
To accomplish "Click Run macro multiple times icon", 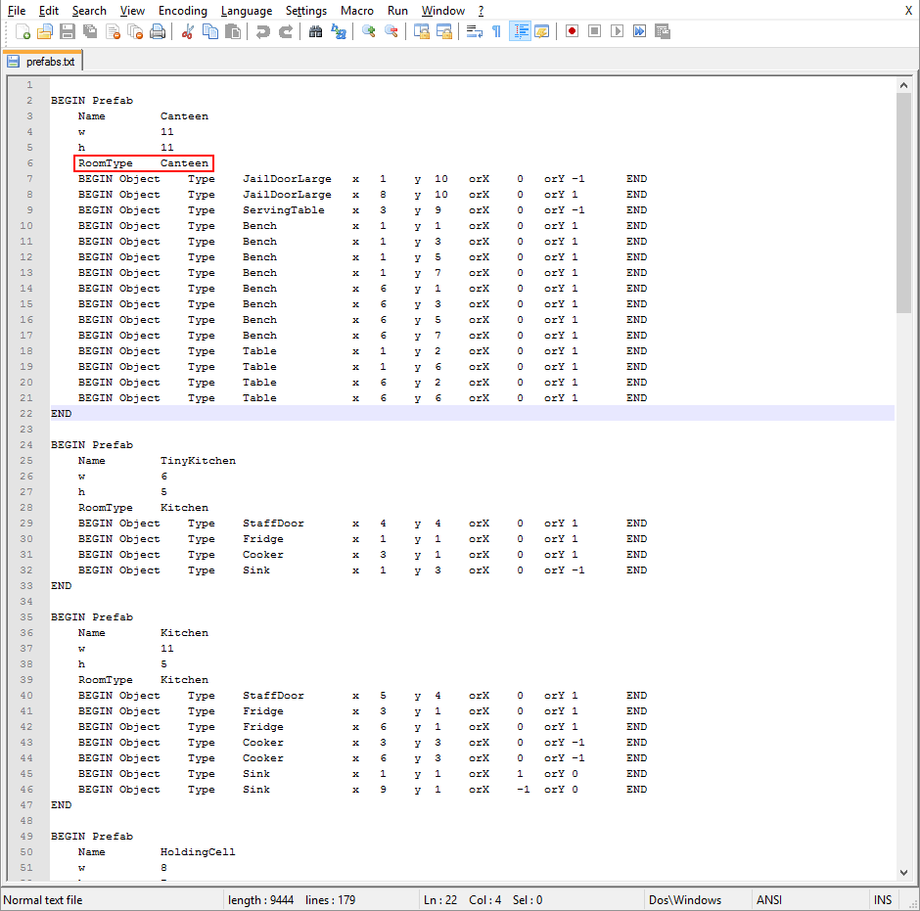I will pyautogui.click(x=639, y=31).
